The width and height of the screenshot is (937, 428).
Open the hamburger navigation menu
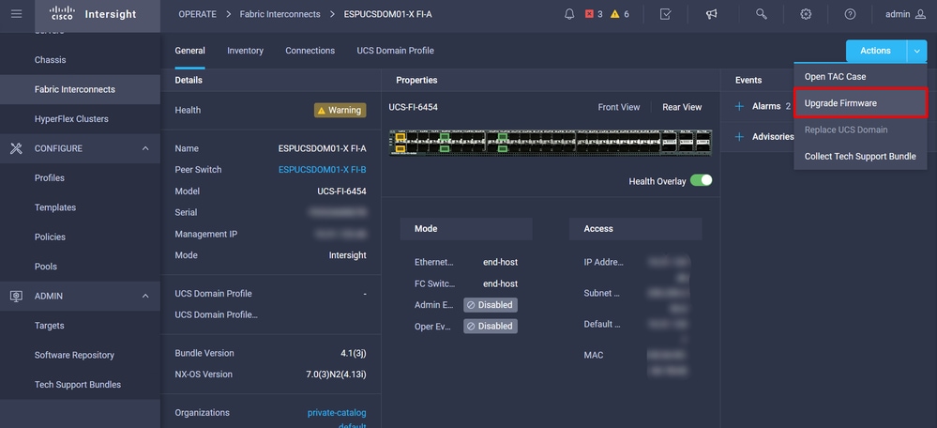(x=16, y=14)
